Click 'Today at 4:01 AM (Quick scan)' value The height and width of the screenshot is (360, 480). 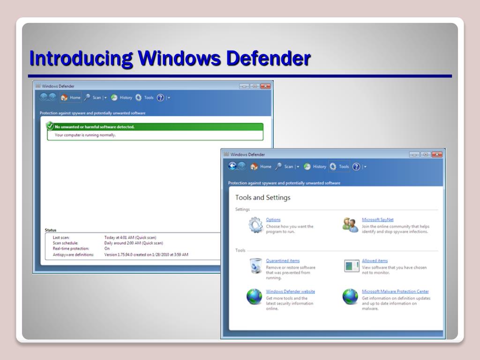(130, 238)
